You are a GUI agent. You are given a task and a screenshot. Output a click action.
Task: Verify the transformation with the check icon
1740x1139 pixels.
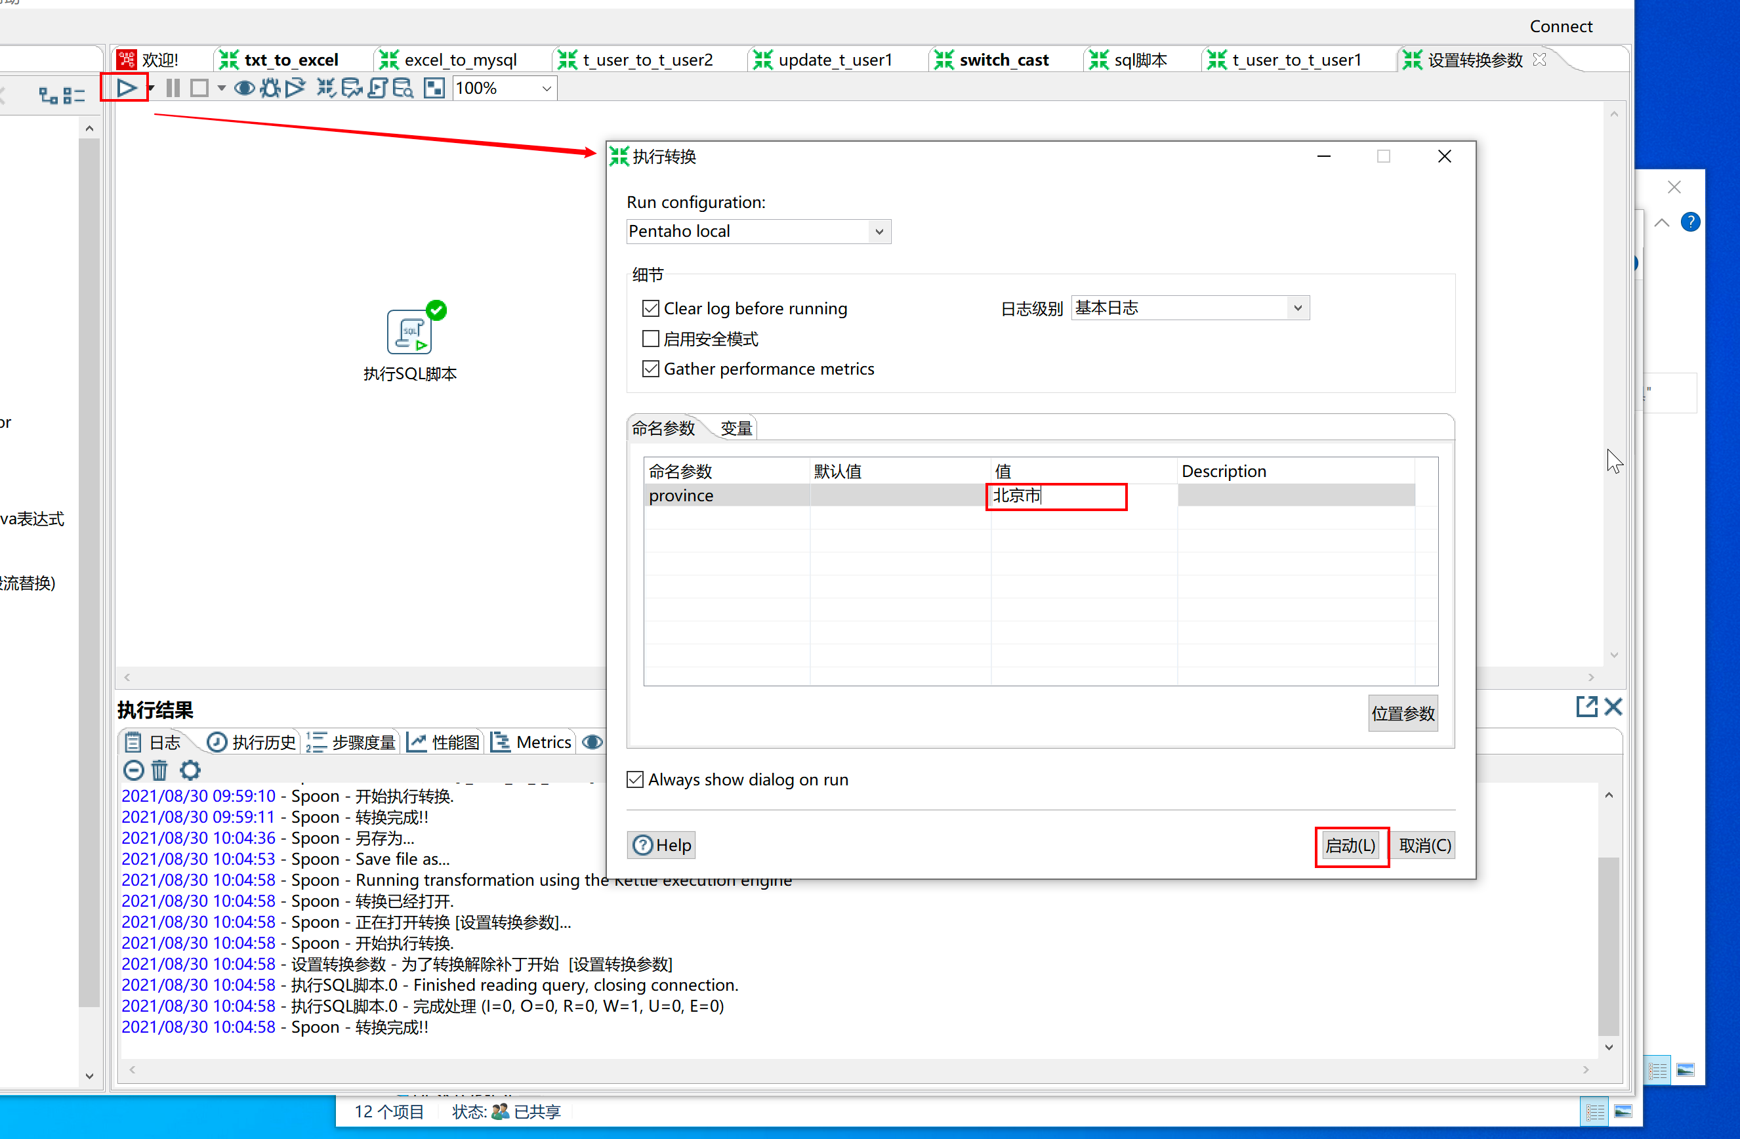pos(326,89)
